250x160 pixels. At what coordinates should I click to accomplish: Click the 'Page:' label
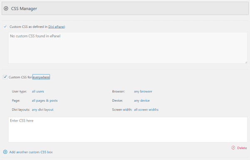click(x=16, y=100)
